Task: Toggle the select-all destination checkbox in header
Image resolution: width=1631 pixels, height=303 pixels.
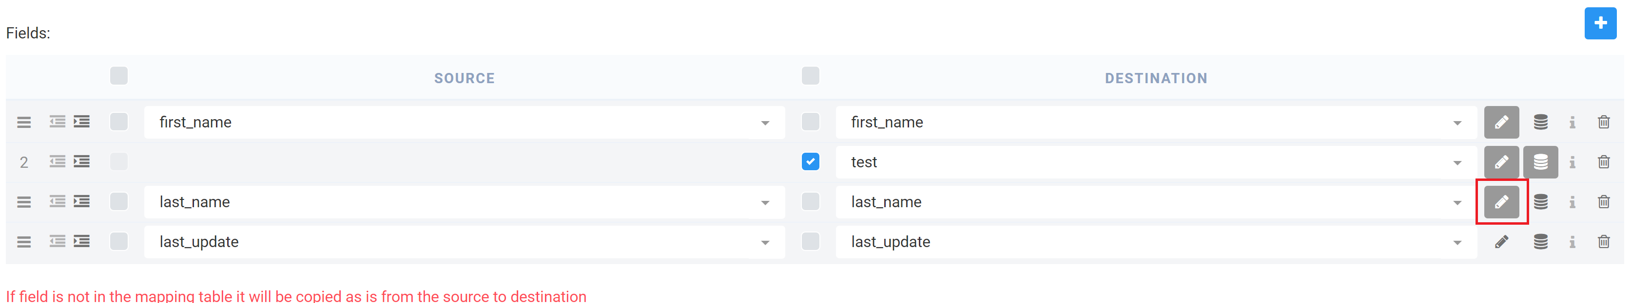Action: 810,76
